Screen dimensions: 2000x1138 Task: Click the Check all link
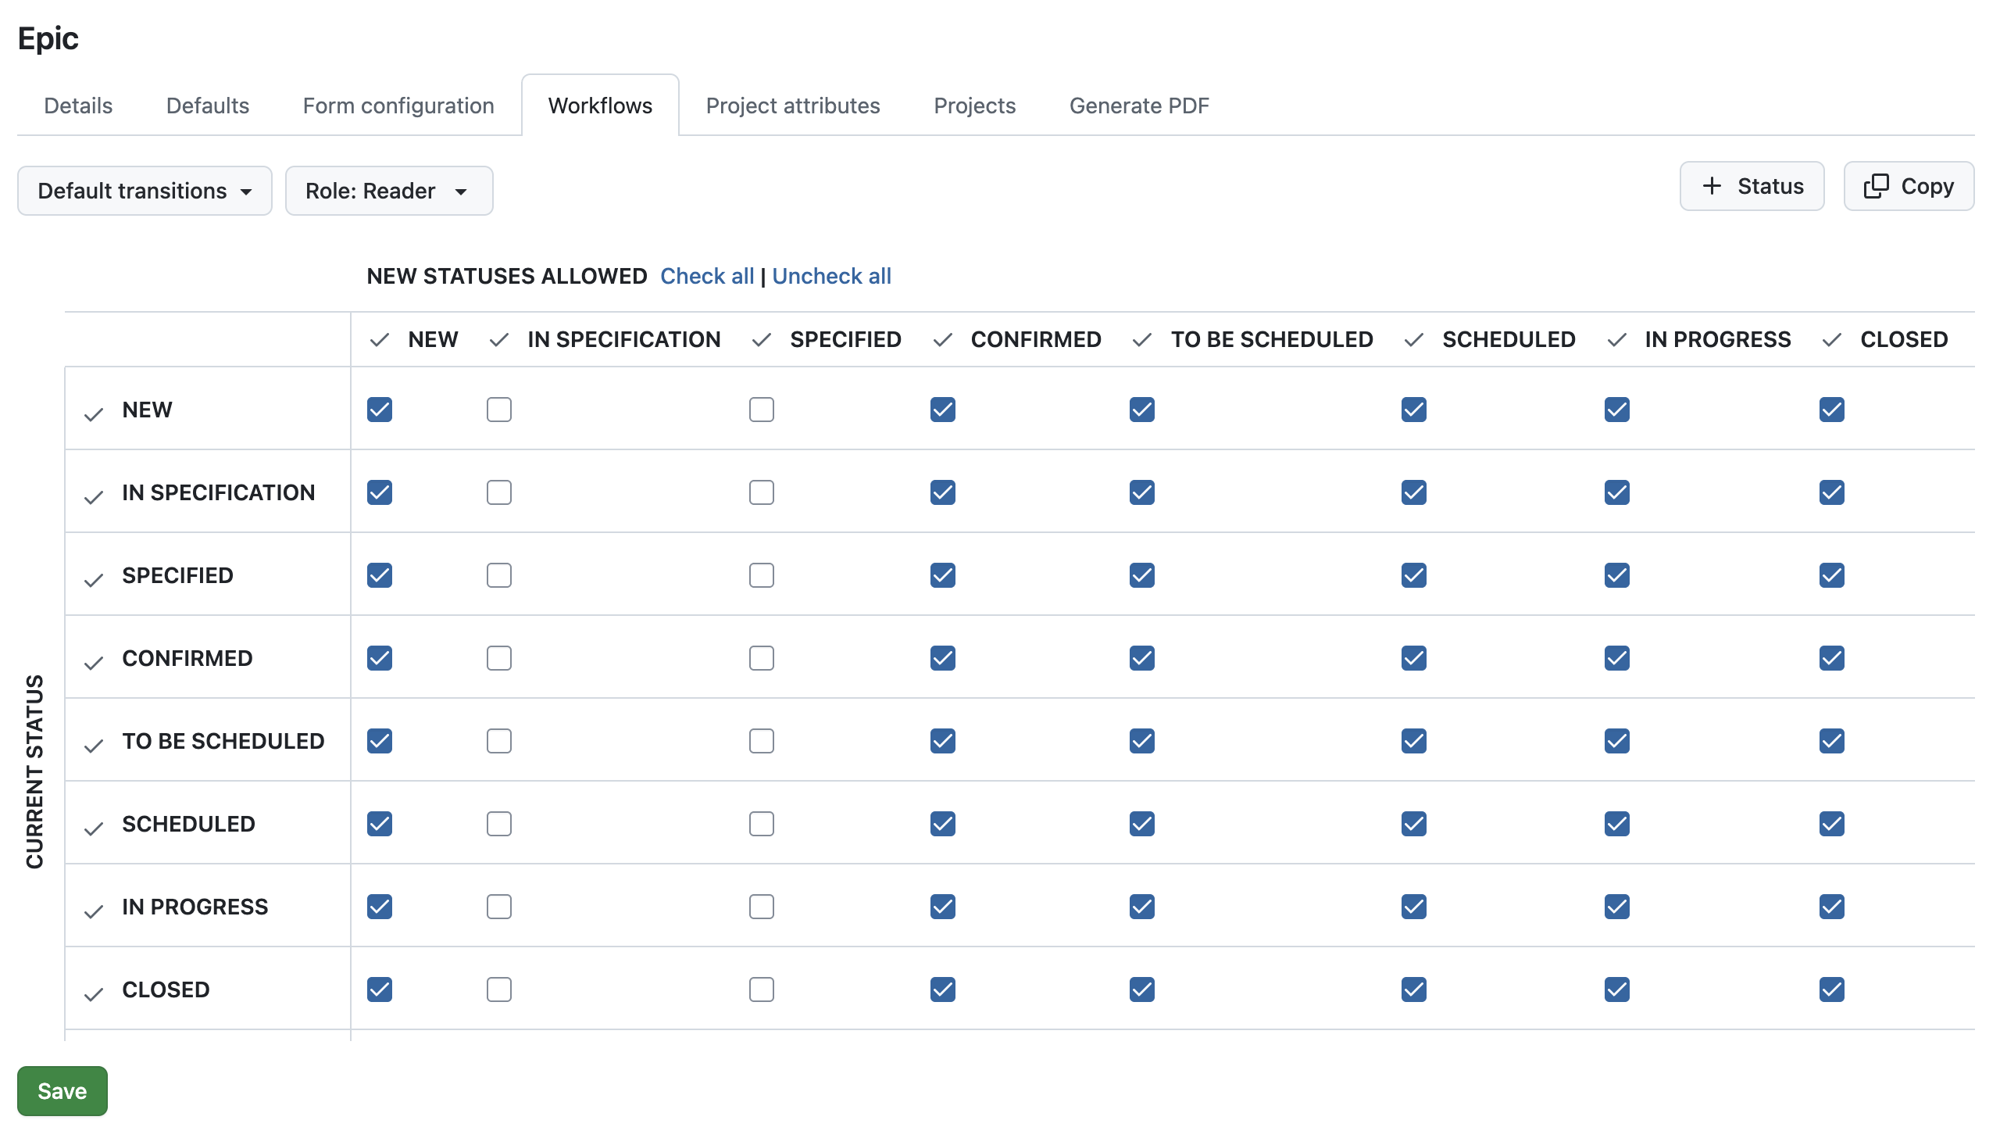[707, 276]
